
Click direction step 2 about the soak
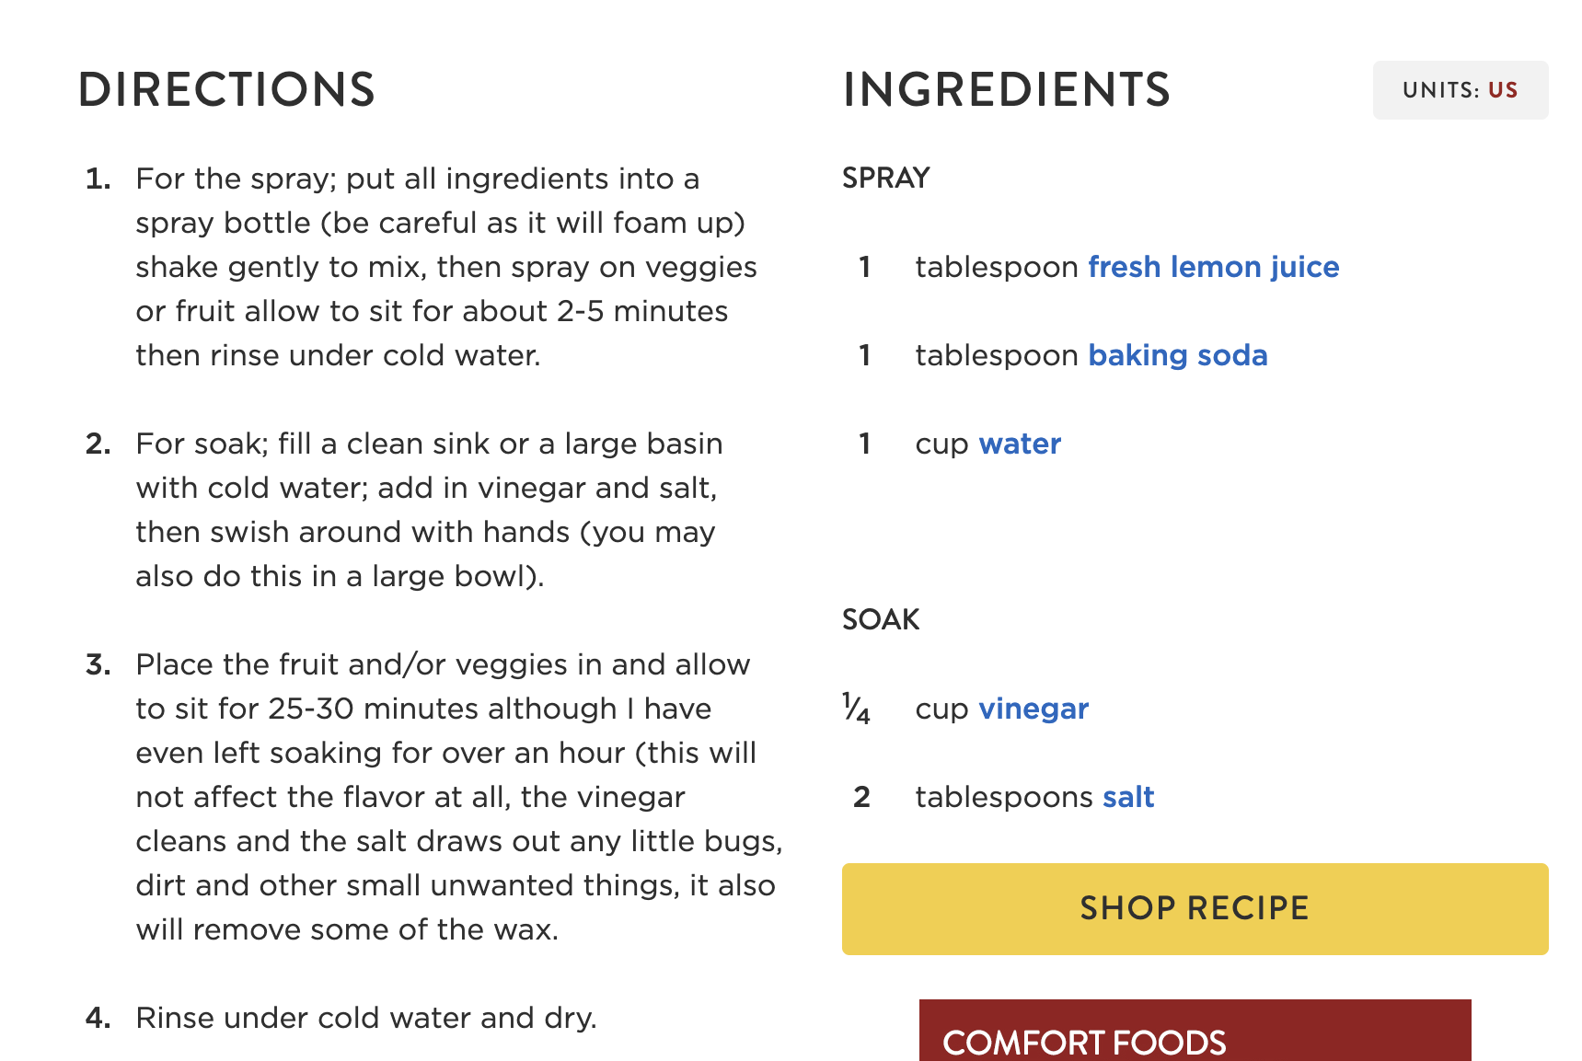pyautogui.click(x=428, y=510)
